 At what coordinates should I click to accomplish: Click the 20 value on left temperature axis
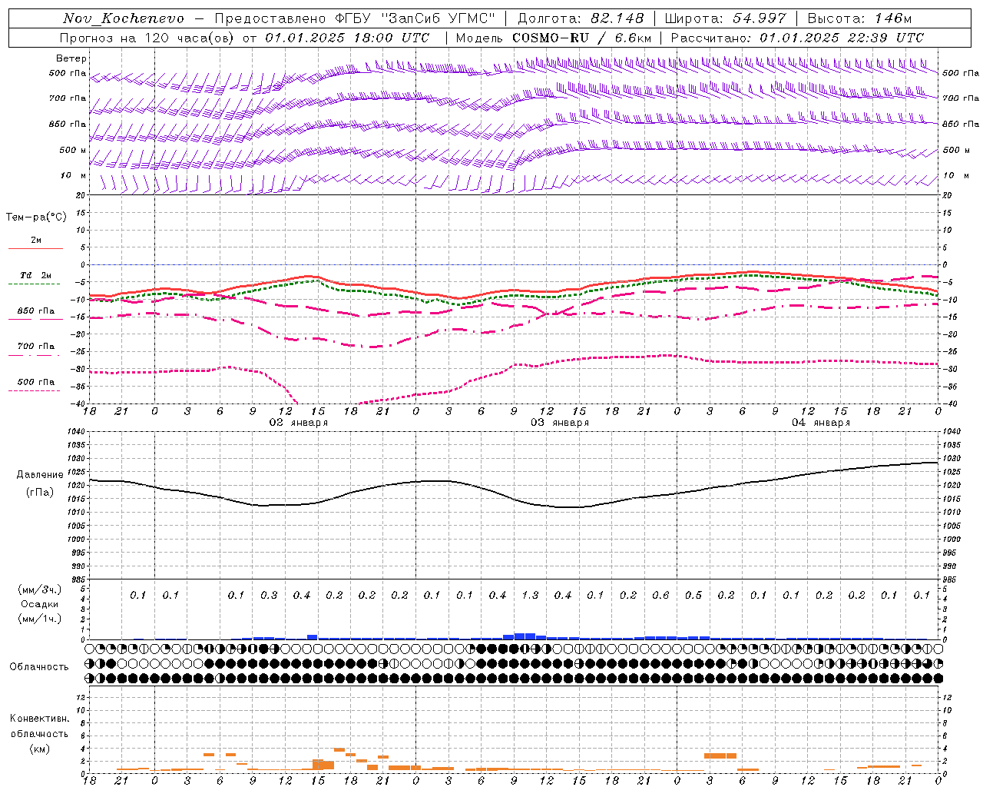coord(81,195)
